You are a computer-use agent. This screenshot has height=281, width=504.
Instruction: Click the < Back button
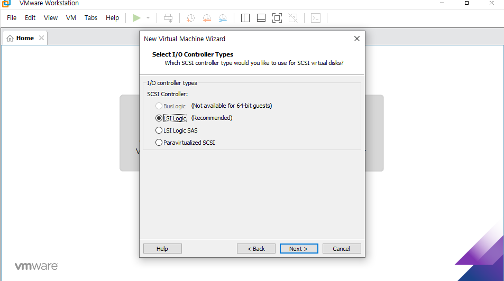[256, 249]
